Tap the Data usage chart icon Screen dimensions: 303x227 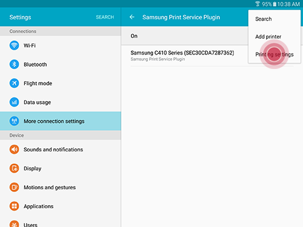[x=14, y=102]
